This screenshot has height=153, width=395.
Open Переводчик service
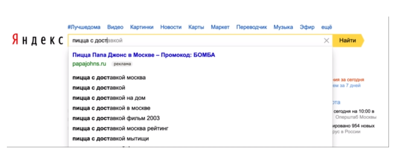click(x=251, y=27)
